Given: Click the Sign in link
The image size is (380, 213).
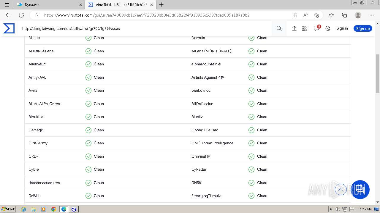Looking at the screenshot, I should coord(342,28).
